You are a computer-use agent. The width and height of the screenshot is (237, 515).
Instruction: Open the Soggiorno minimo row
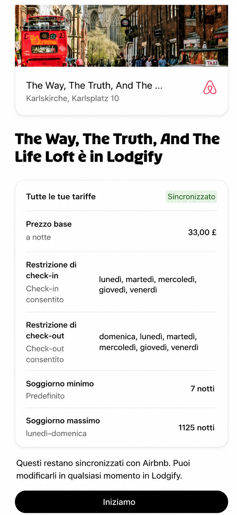click(121, 389)
